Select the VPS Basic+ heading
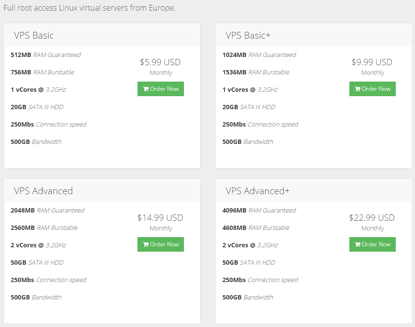Image resolution: width=415 pixels, height=327 pixels. pos(248,36)
